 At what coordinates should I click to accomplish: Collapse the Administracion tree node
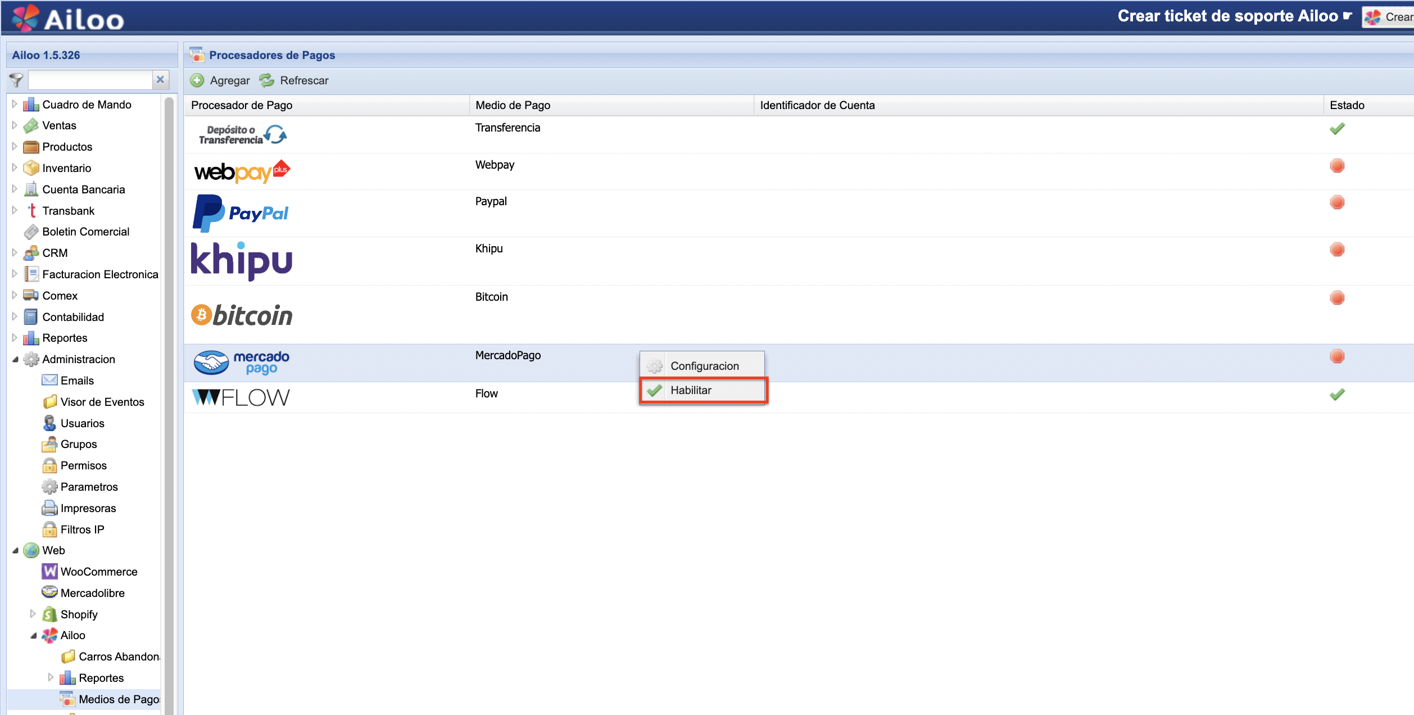tap(15, 359)
